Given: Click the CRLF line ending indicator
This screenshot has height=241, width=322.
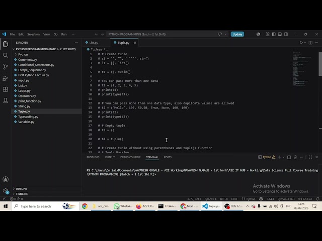Looking at the screenshot, I should 234,199.
